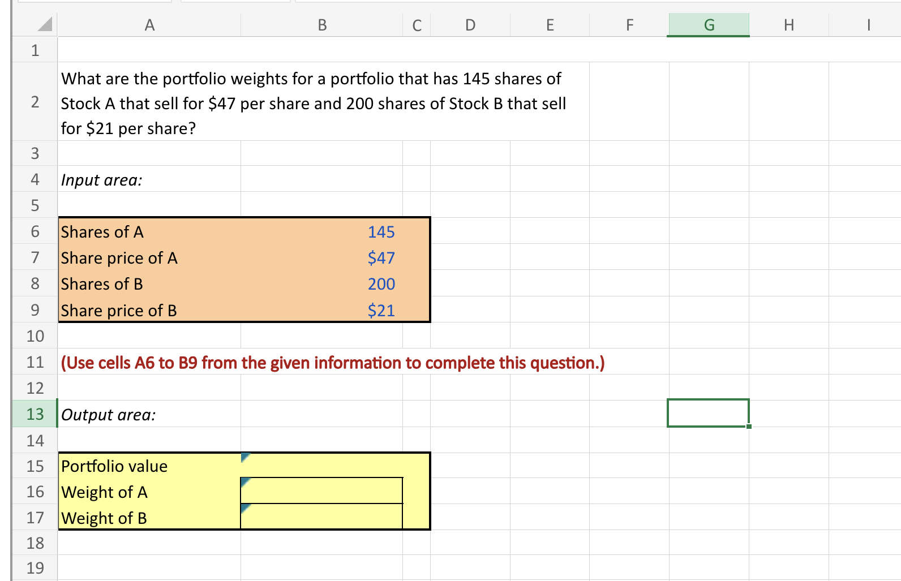This screenshot has width=901, height=581.
Task: Select row 2 header
Action: click(35, 102)
